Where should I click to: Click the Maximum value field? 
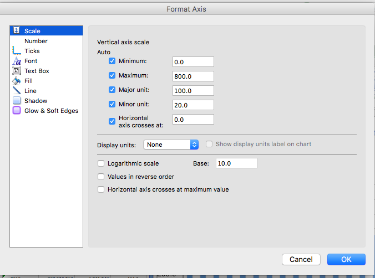pos(193,76)
